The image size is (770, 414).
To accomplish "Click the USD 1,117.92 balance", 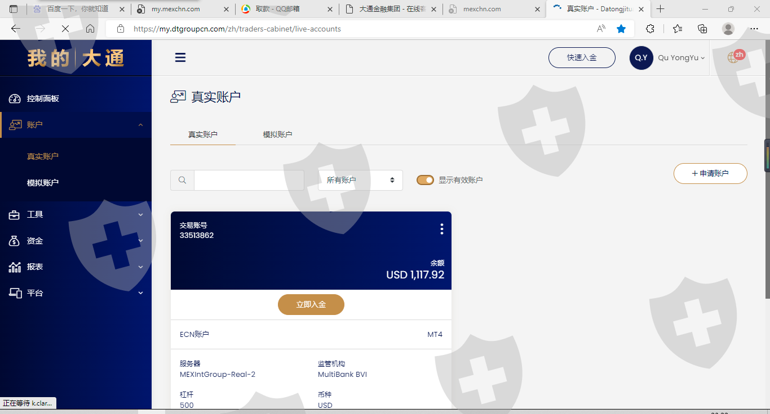I will pyautogui.click(x=415, y=275).
